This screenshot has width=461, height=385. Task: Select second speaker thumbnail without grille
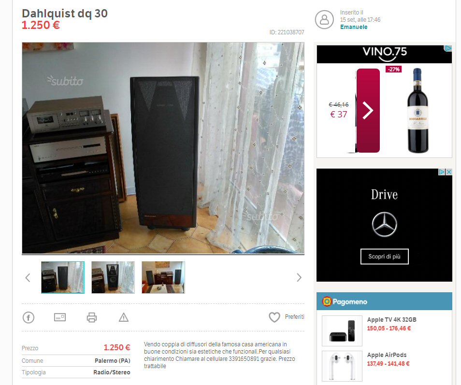[x=113, y=277]
